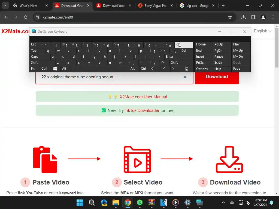Open Windows Start menu
Viewport: 279px width, 209px height.
tap(80, 202)
